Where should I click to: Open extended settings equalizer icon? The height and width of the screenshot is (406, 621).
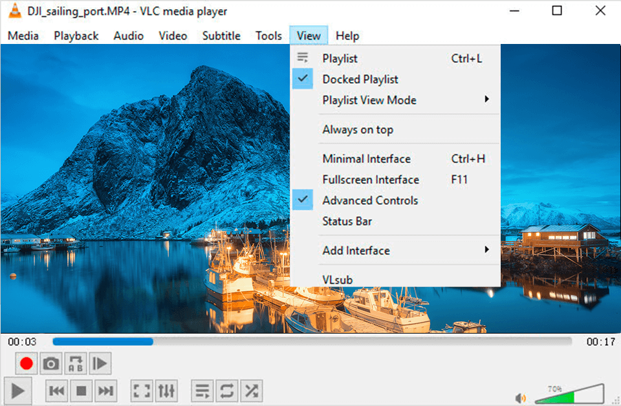[x=166, y=390]
